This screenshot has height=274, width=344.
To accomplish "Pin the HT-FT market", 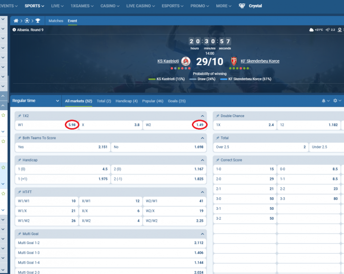I will coord(19,192).
